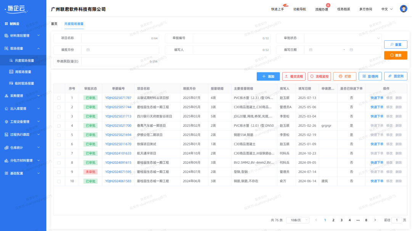Check the checkbox on row 1
The height and width of the screenshot is (231, 412).
(59, 98)
